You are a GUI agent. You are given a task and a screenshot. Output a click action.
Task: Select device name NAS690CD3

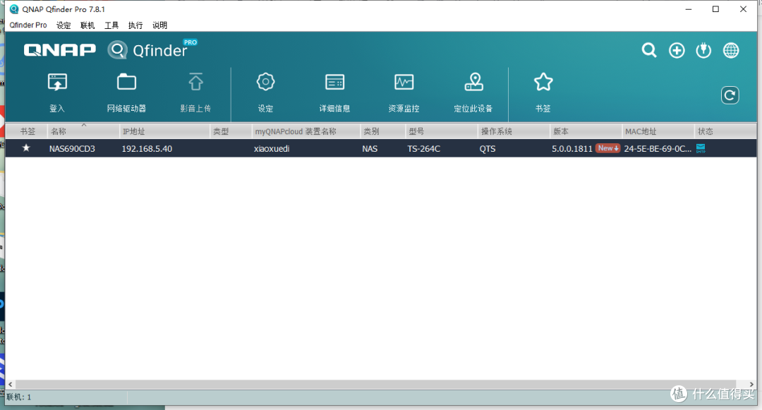click(x=72, y=149)
